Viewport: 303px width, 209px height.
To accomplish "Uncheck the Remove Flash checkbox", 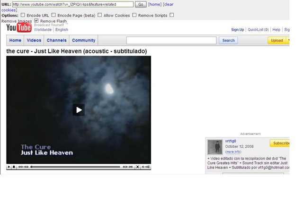I will pos(36,21).
